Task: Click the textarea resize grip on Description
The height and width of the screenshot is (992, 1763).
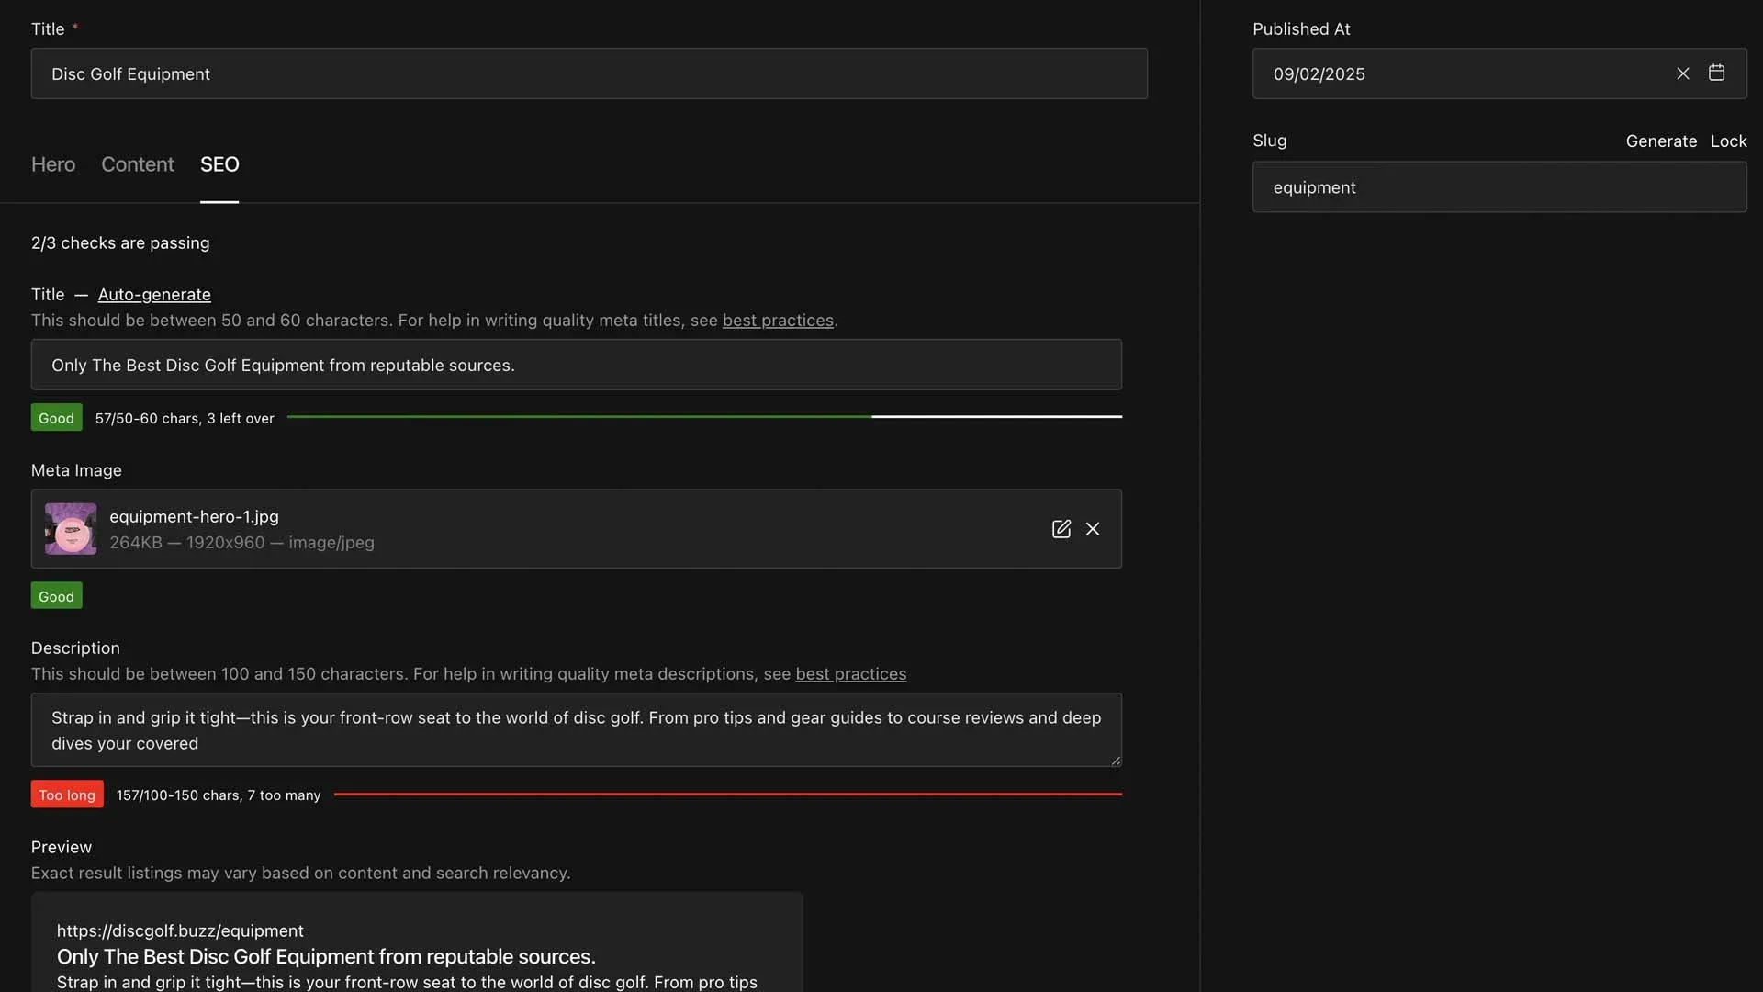Action: tap(1115, 760)
